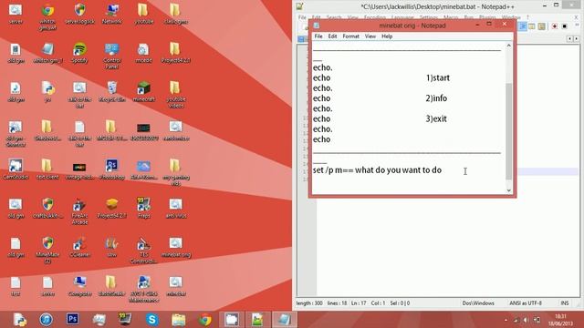Select the Fraps desktop shortcut
Viewport: 584px width, 328px height.
[x=144, y=209]
